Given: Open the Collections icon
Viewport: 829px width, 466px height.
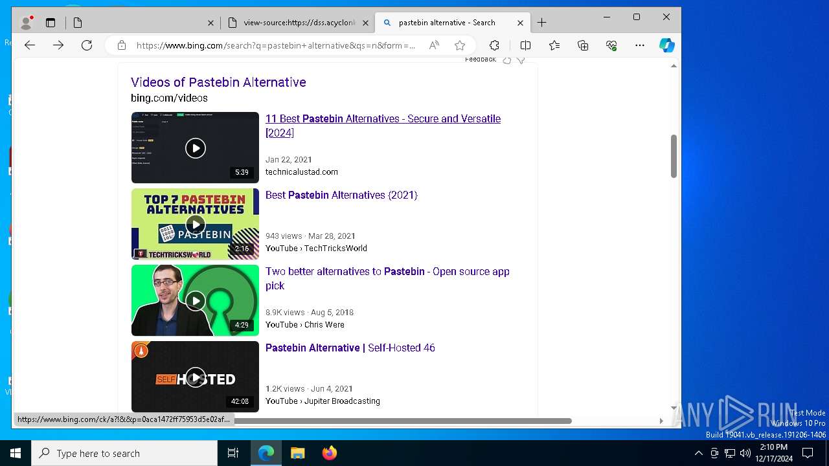Looking at the screenshot, I should 583,45.
